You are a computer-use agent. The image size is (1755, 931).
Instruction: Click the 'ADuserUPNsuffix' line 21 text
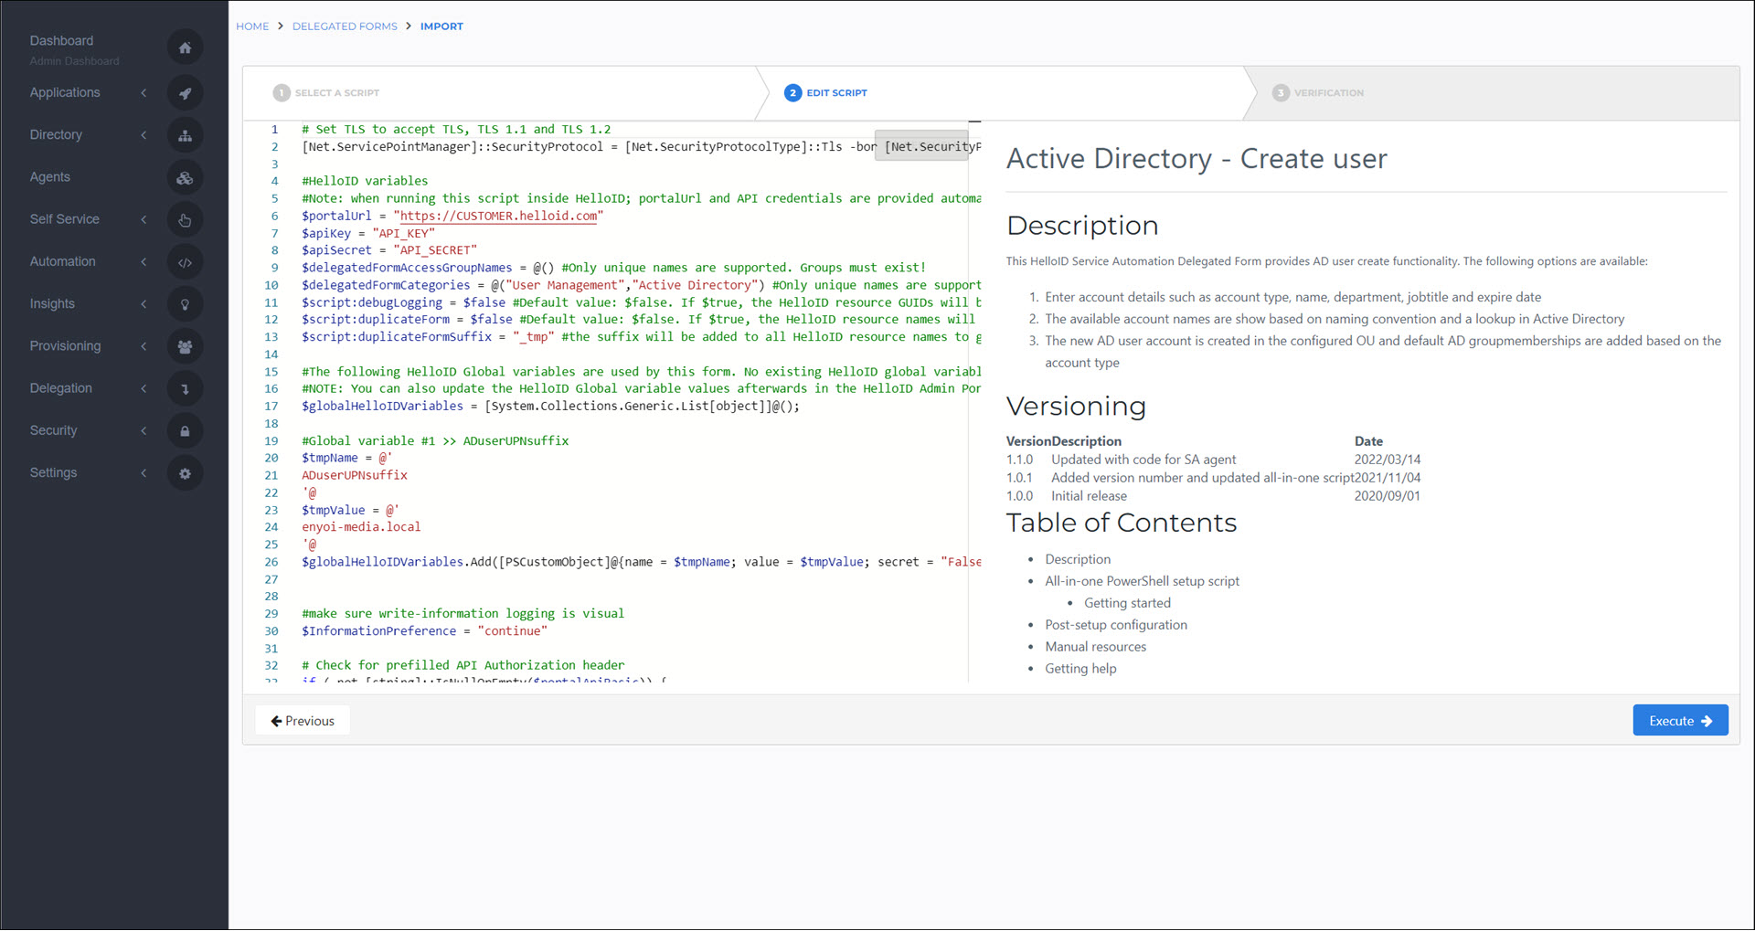click(x=355, y=475)
